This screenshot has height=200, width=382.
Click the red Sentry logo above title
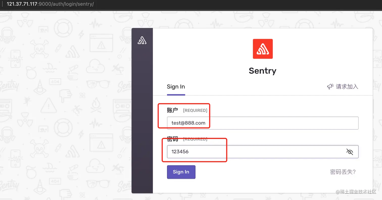click(x=263, y=49)
